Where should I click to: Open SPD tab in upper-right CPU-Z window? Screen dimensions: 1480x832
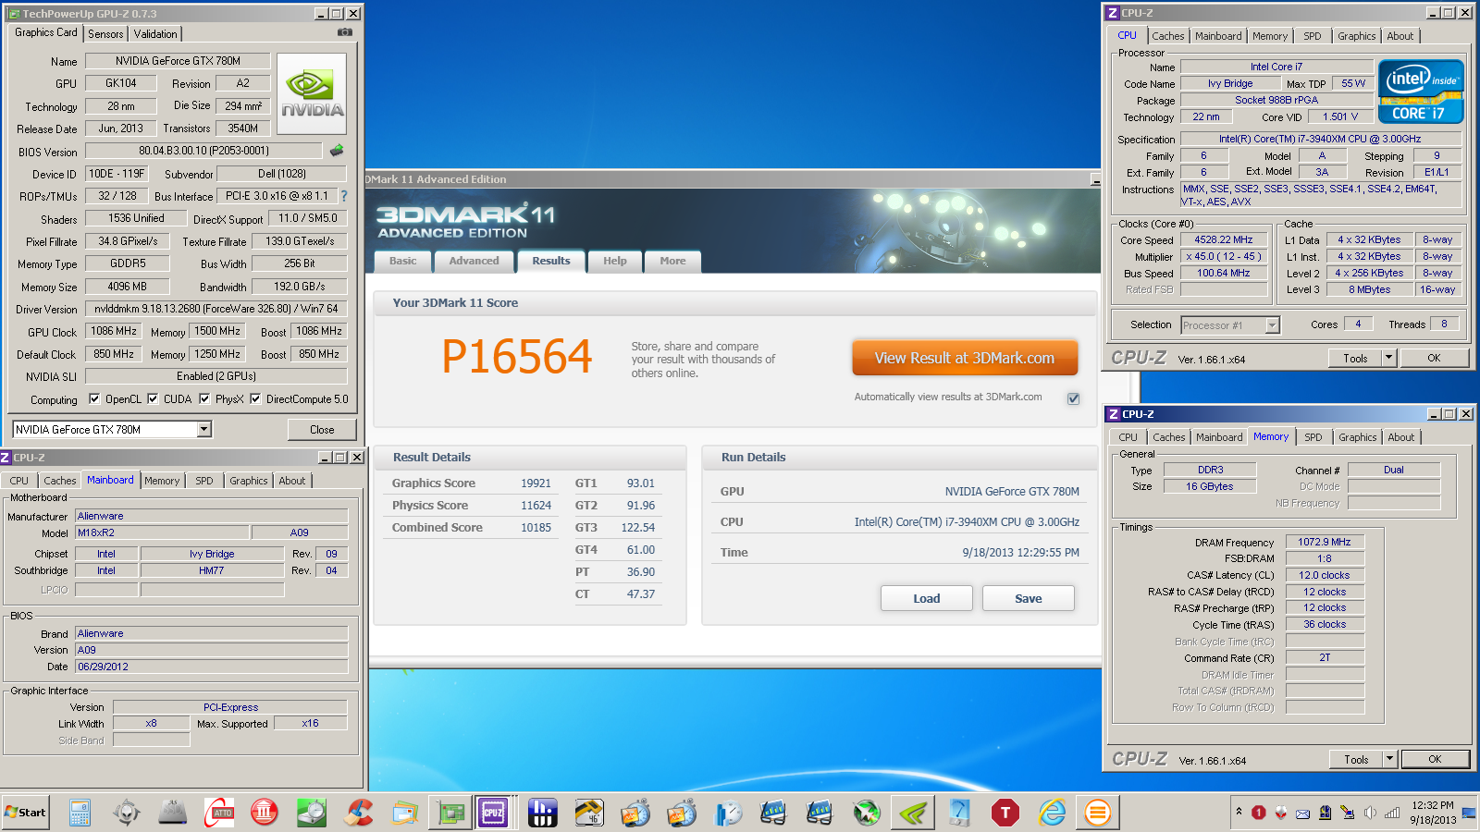point(1313,36)
